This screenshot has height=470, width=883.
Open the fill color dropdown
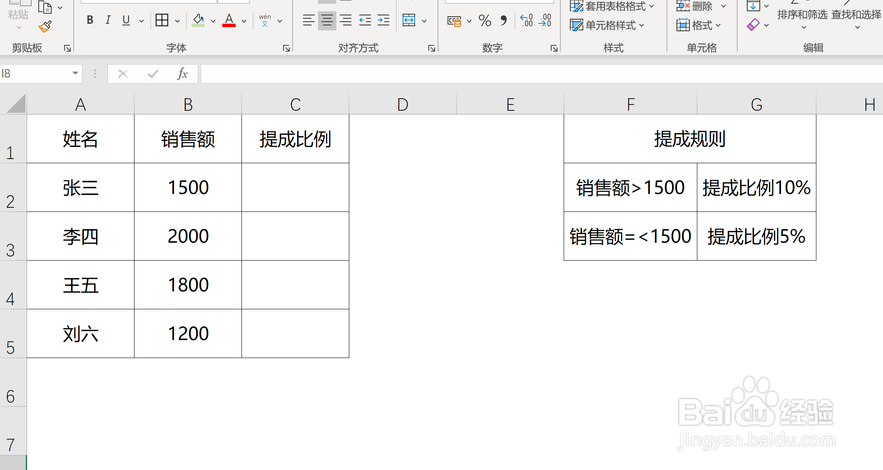(x=213, y=20)
